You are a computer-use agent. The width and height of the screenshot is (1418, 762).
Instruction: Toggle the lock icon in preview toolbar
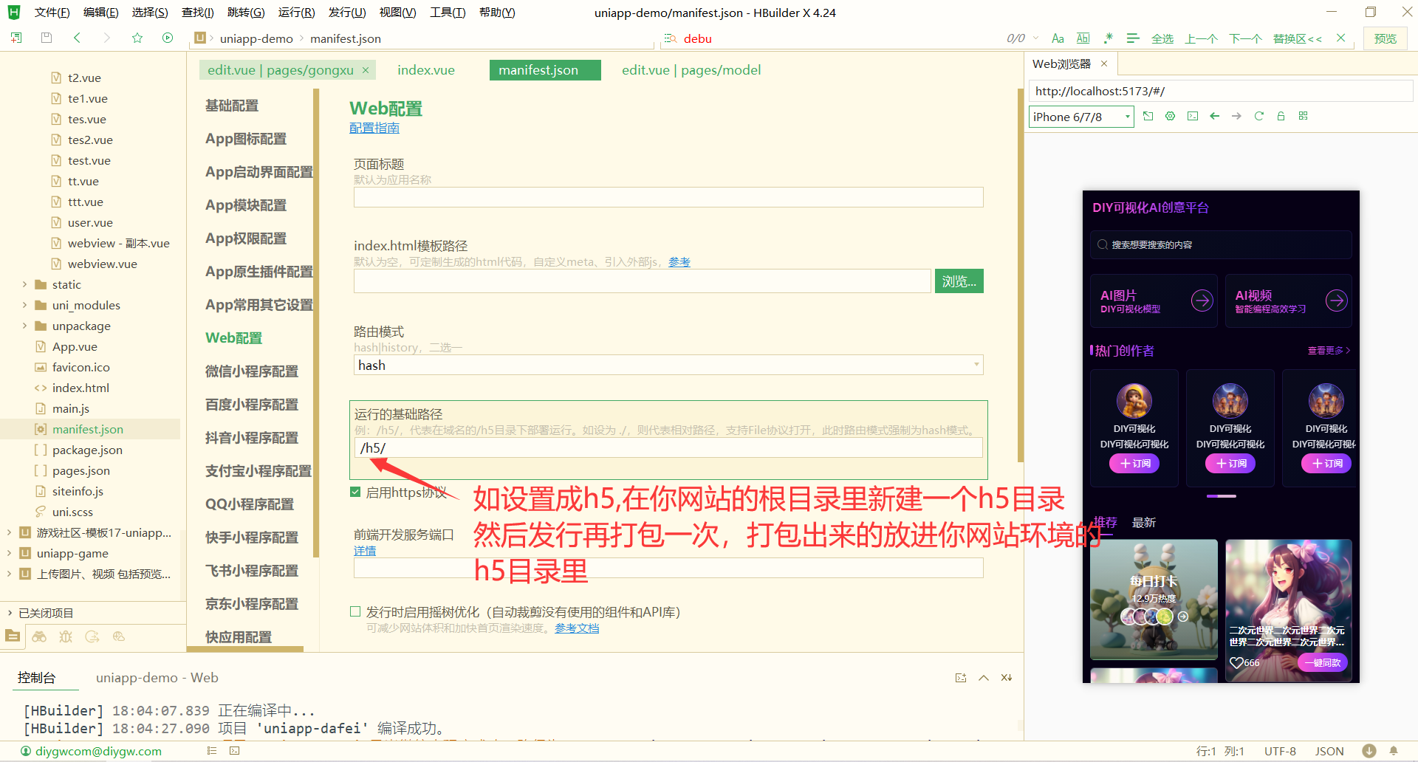pos(1281,116)
